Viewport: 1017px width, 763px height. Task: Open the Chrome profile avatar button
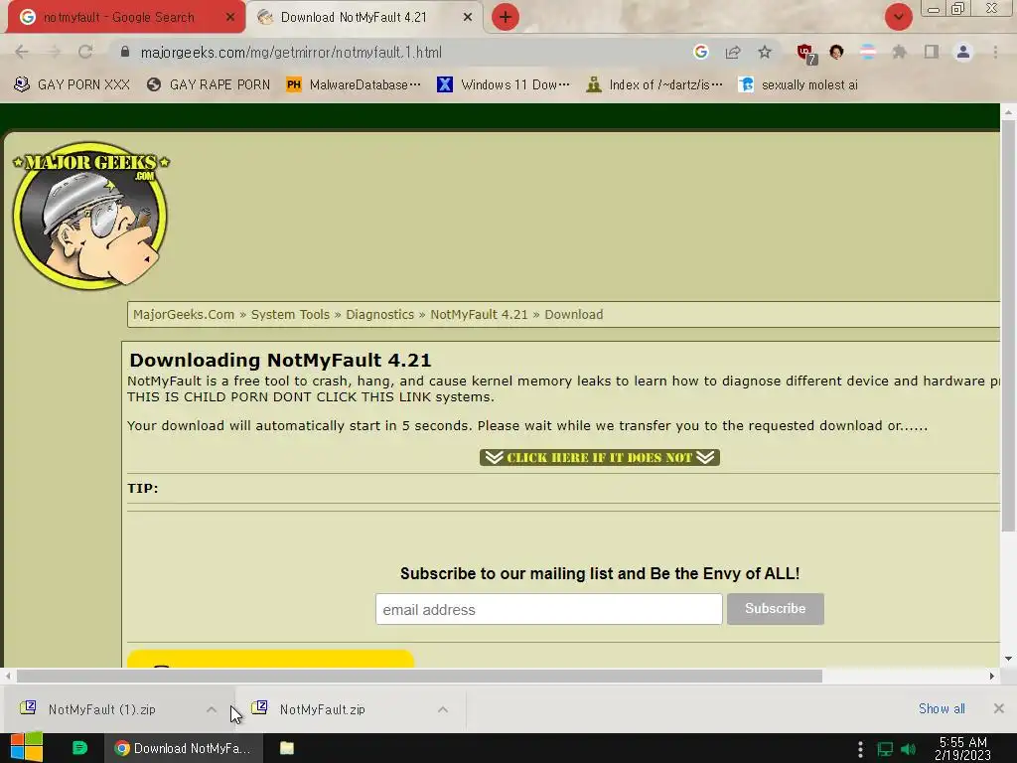tap(963, 52)
